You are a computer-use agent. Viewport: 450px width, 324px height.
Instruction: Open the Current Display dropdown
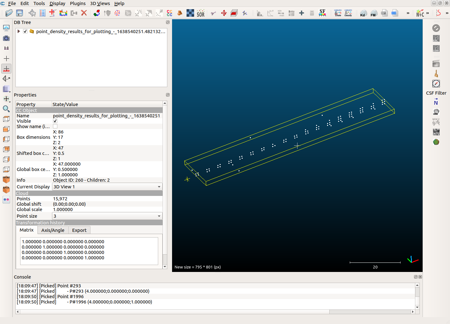[159, 187]
